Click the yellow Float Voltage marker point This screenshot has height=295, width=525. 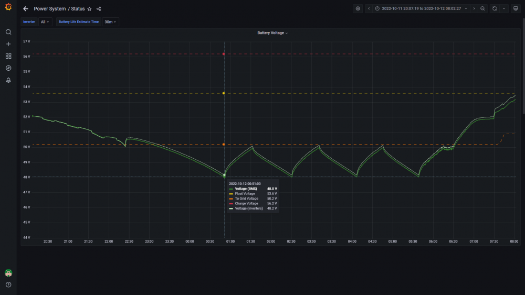tap(224, 93)
